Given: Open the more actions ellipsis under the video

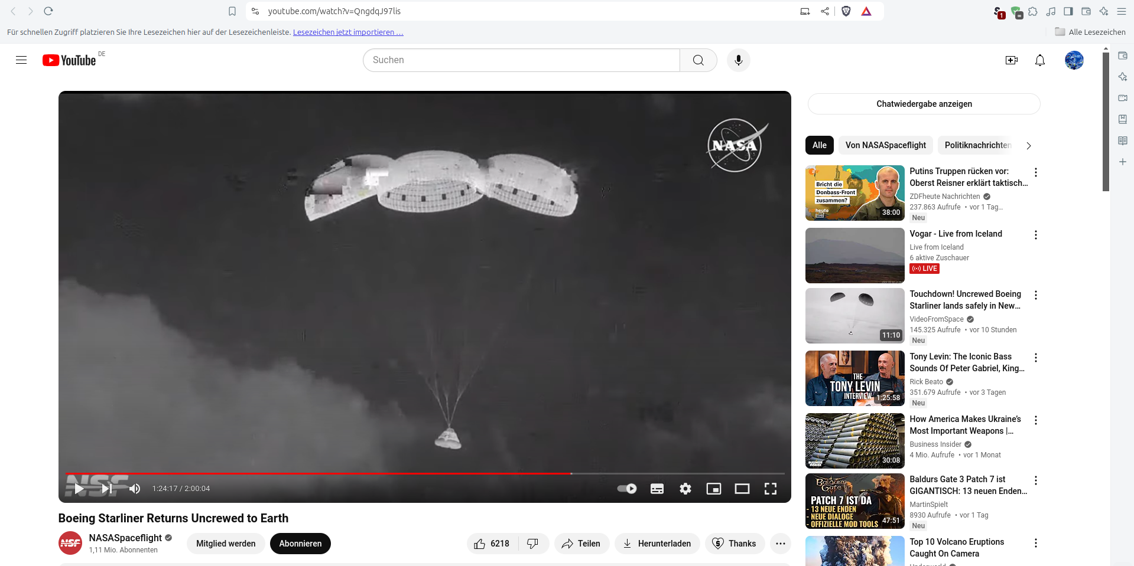Looking at the screenshot, I should tap(781, 544).
